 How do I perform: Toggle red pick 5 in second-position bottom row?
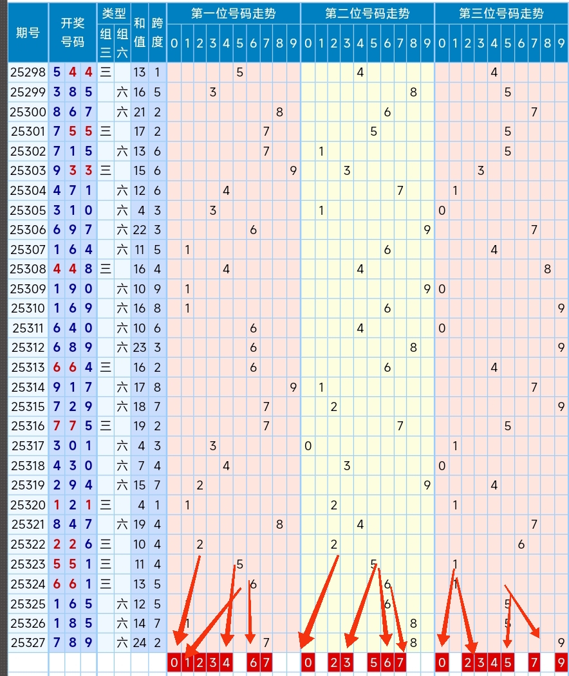click(x=373, y=662)
